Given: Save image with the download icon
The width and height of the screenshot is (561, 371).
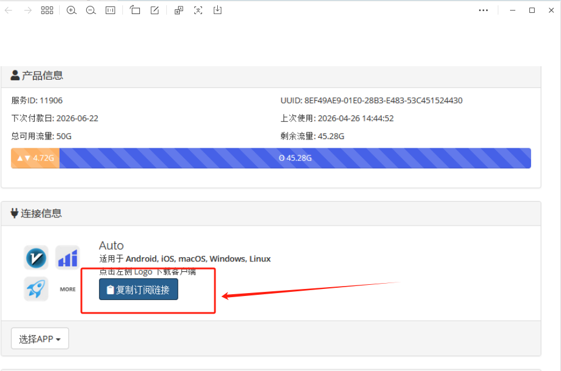Looking at the screenshot, I should pyautogui.click(x=217, y=11).
